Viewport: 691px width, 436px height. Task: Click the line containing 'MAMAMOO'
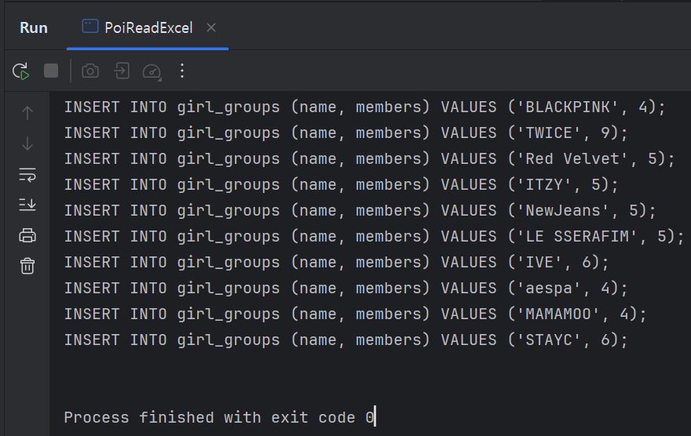(x=355, y=314)
